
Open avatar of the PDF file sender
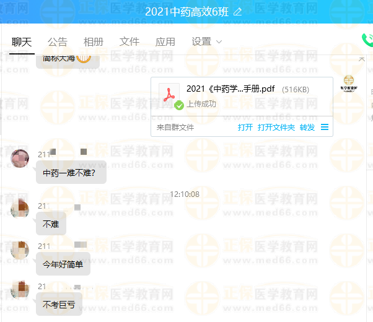click(349, 85)
